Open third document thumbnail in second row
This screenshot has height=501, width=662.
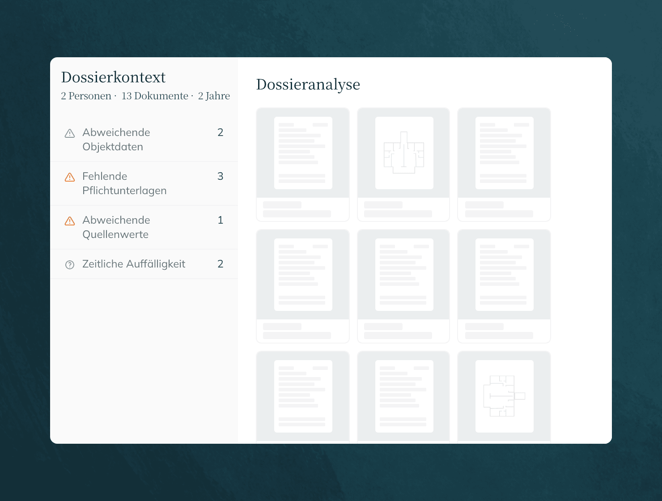504,286
